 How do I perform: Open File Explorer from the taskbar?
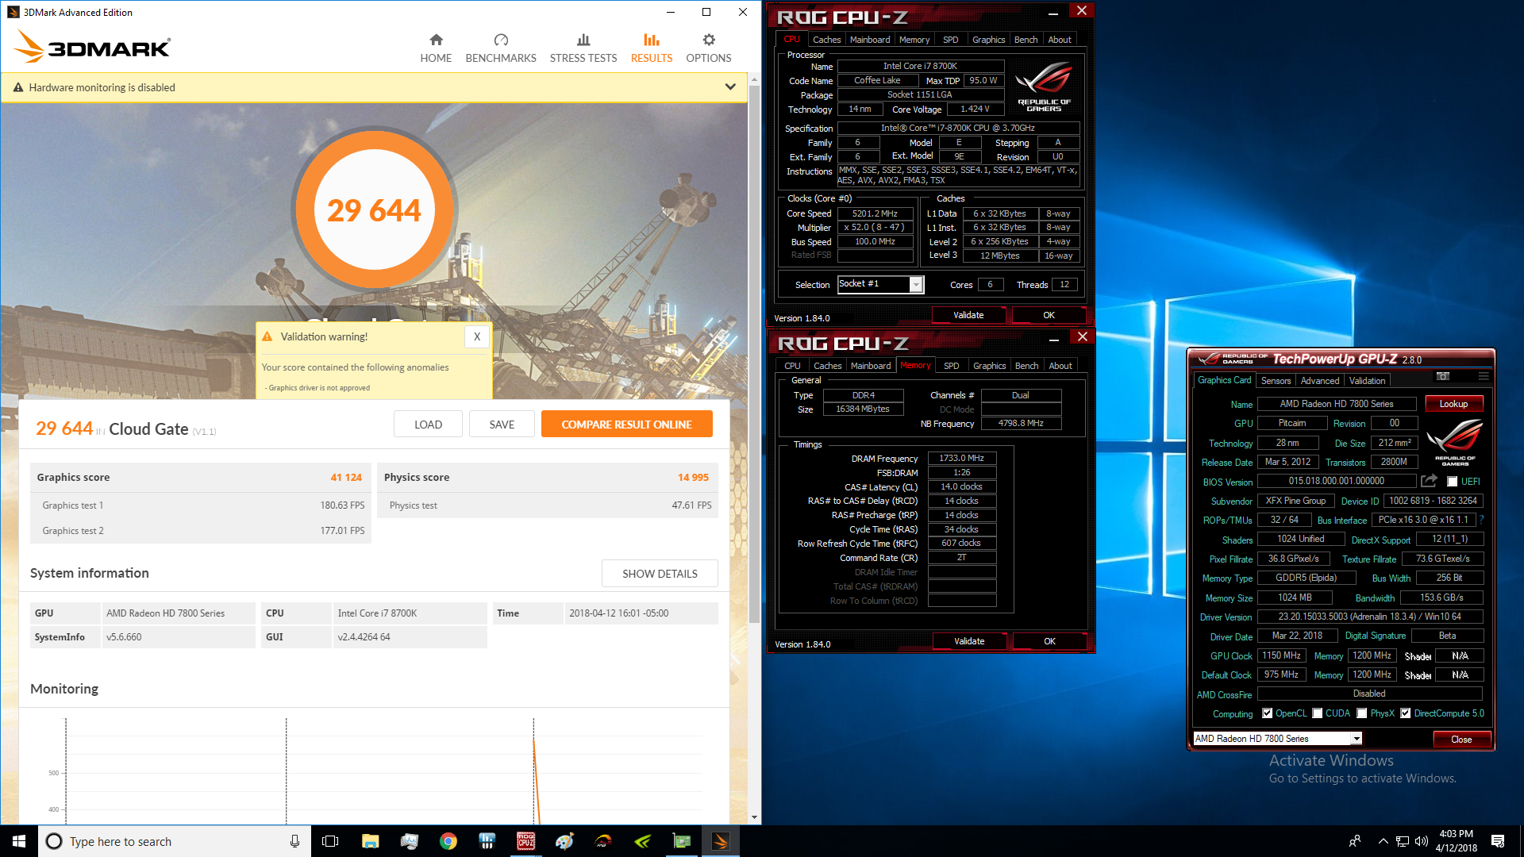click(x=370, y=841)
